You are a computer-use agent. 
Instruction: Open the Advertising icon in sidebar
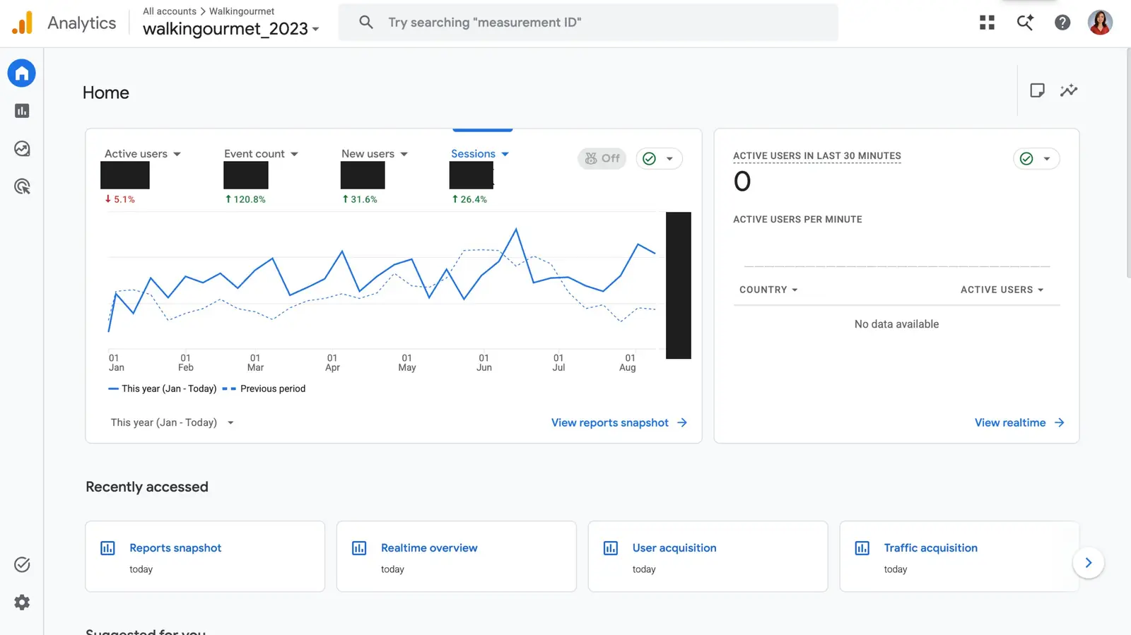click(x=22, y=186)
